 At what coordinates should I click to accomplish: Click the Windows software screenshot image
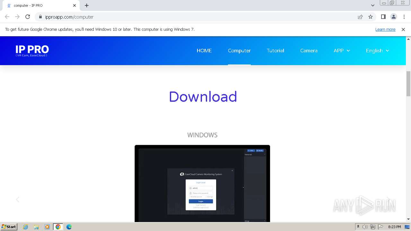pos(202,184)
